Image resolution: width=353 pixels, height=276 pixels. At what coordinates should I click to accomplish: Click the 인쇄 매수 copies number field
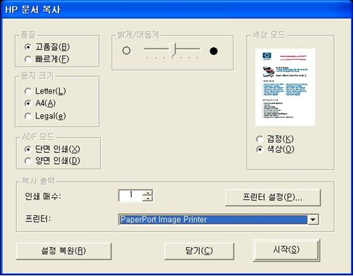130,196
